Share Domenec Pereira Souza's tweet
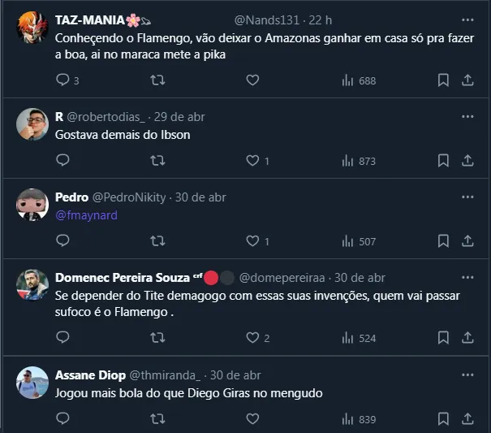 click(x=467, y=337)
